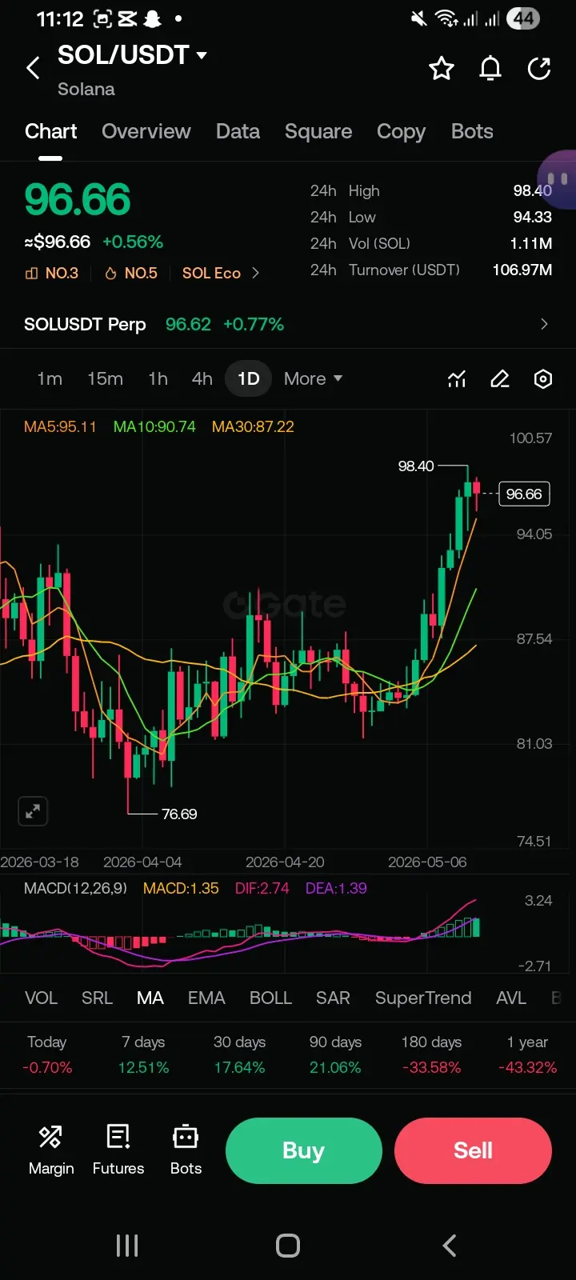576x1280 pixels.
Task: Open chart settings hexagon icon
Action: point(543,378)
